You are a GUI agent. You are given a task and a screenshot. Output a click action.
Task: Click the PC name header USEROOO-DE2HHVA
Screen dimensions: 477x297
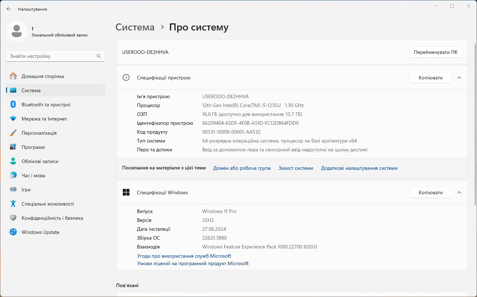145,52
